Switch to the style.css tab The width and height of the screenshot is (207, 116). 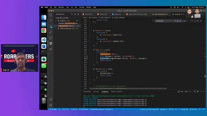tap(116, 14)
